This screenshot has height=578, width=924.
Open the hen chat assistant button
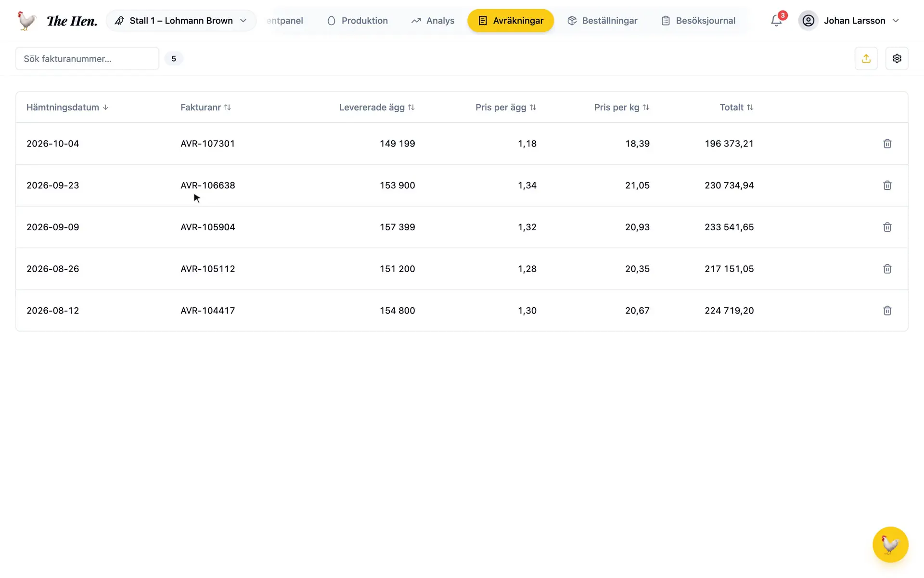890,544
